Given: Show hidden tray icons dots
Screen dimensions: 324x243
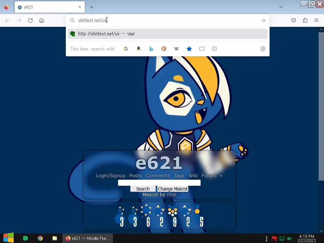Looking at the screenshot, I should [x=266, y=239].
